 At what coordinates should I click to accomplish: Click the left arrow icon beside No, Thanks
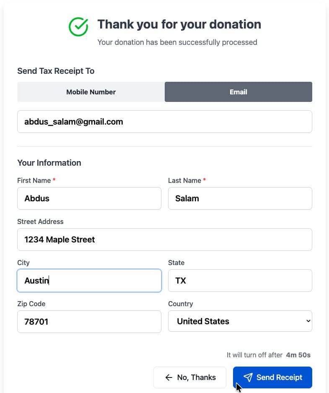[169, 377]
